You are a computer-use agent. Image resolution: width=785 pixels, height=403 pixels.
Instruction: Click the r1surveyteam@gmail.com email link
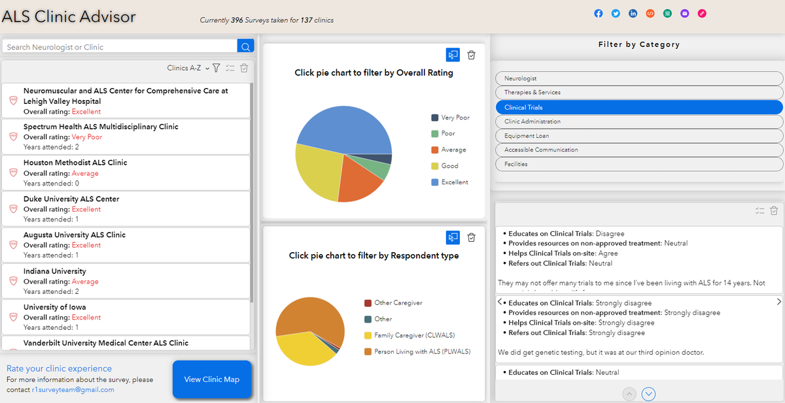pos(73,390)
